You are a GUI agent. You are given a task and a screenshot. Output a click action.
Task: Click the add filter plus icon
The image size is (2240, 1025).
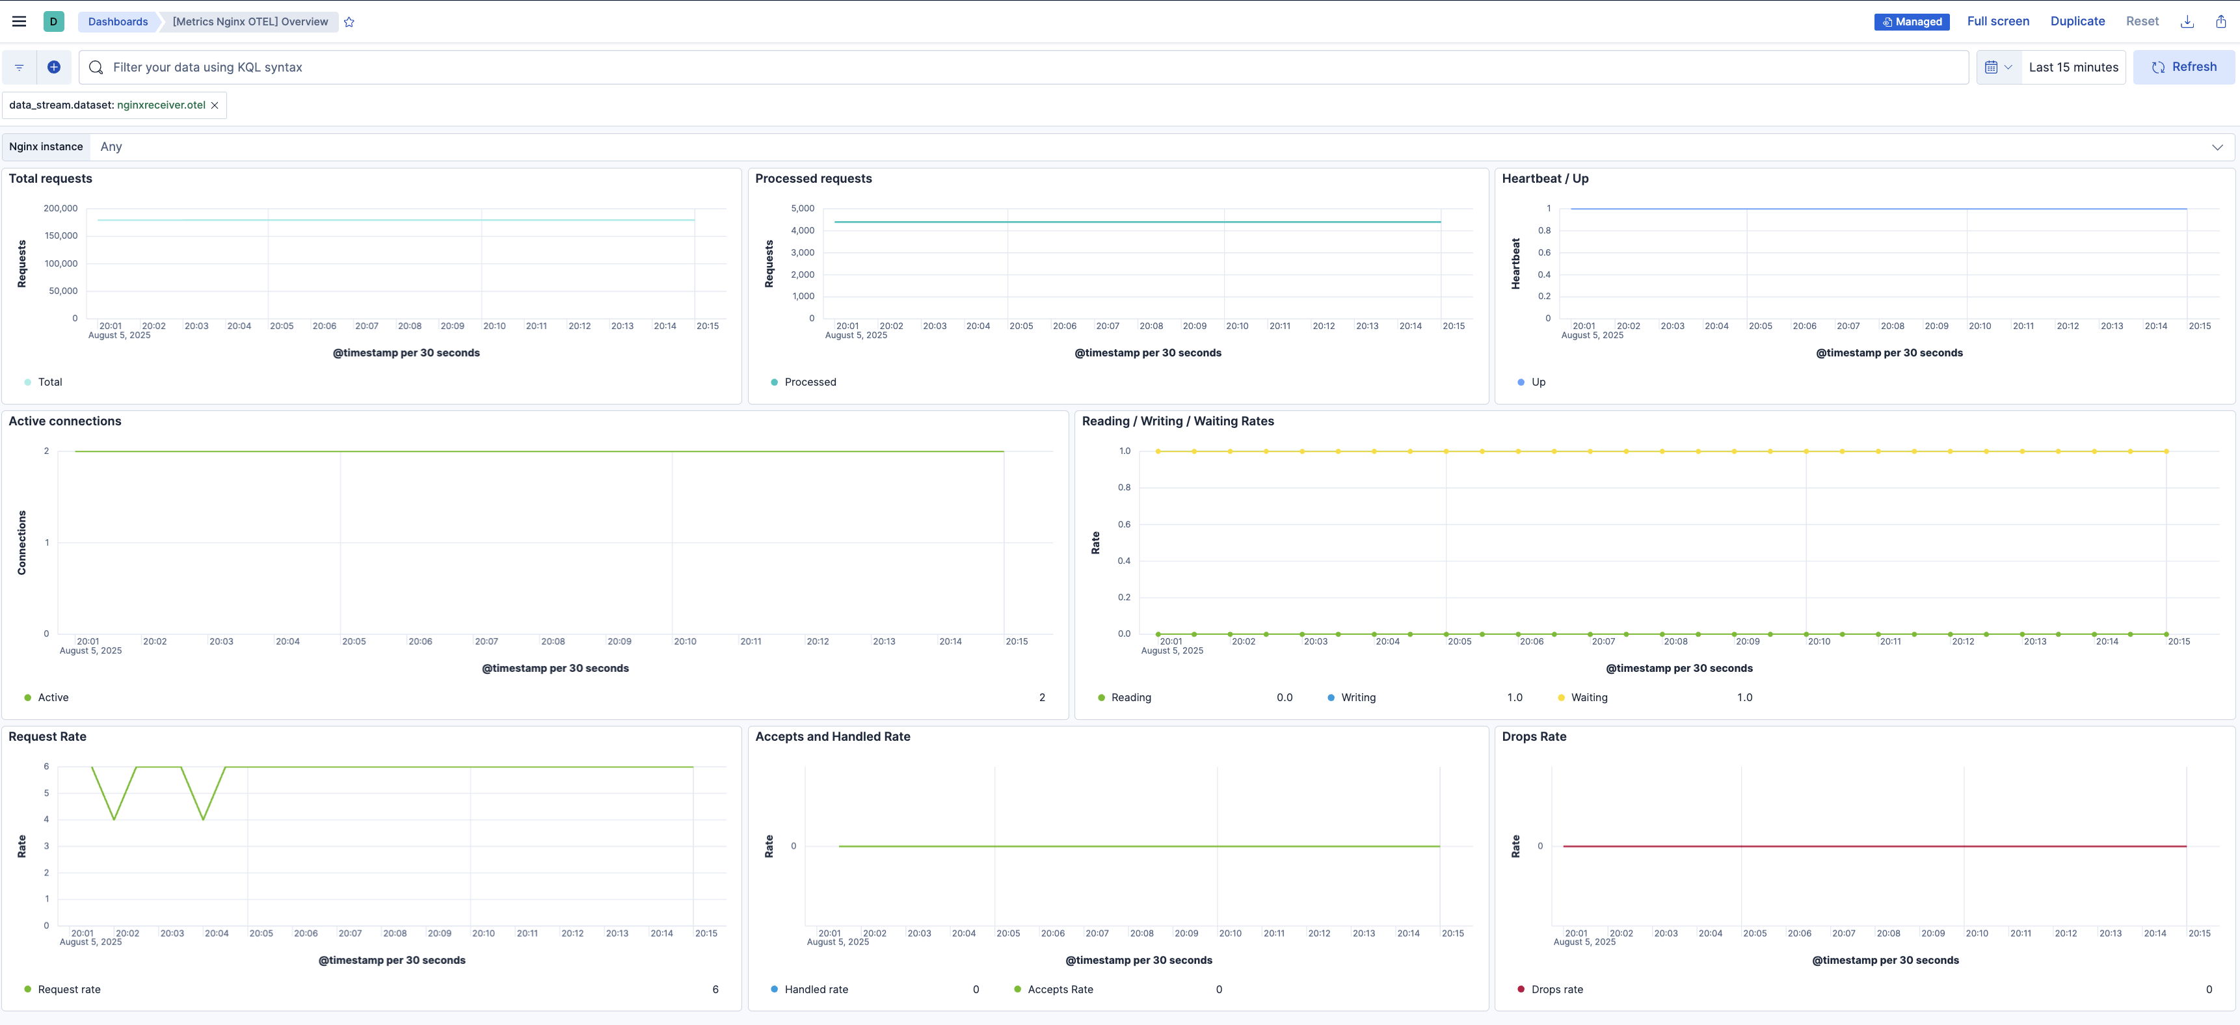[x=54, y=66]
